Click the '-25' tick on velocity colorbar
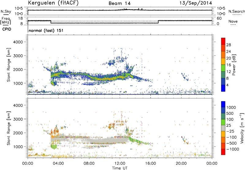This screenshot has height=170, width=245. [x=230, y=131]
